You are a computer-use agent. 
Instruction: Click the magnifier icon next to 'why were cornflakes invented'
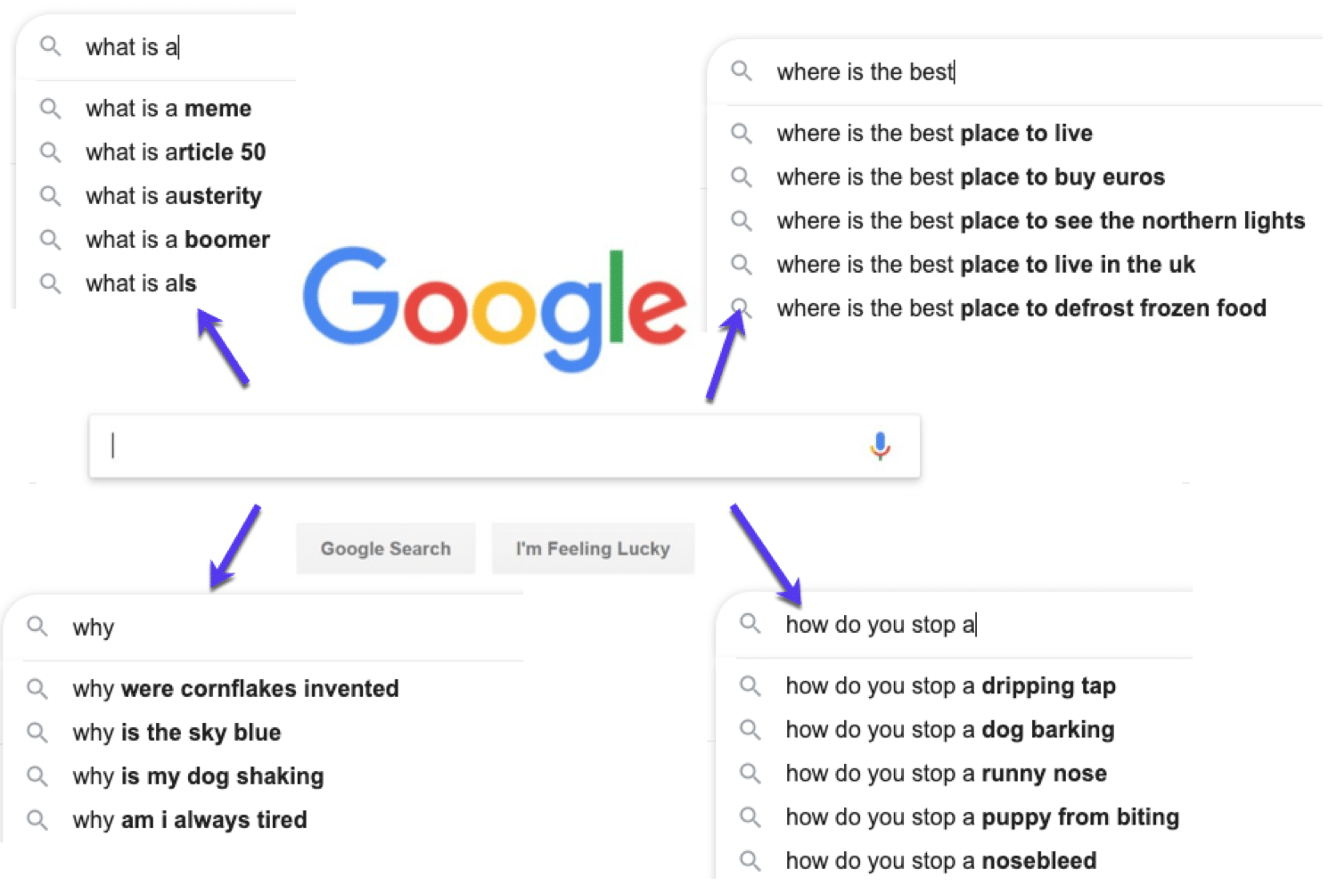[x=37, y=688]
